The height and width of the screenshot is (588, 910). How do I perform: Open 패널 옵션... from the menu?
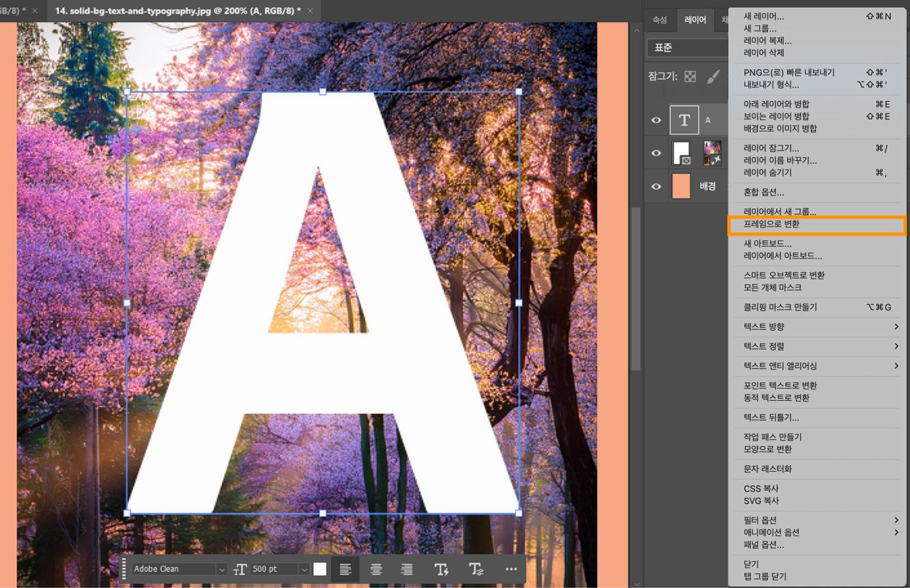coord(818,545)
